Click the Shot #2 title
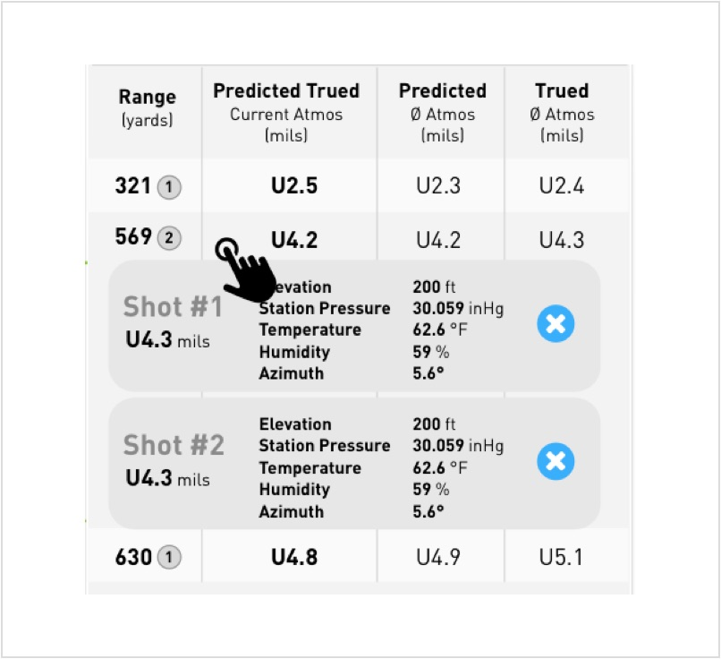This screenshot has width=721, height=659. click(174, 445)
